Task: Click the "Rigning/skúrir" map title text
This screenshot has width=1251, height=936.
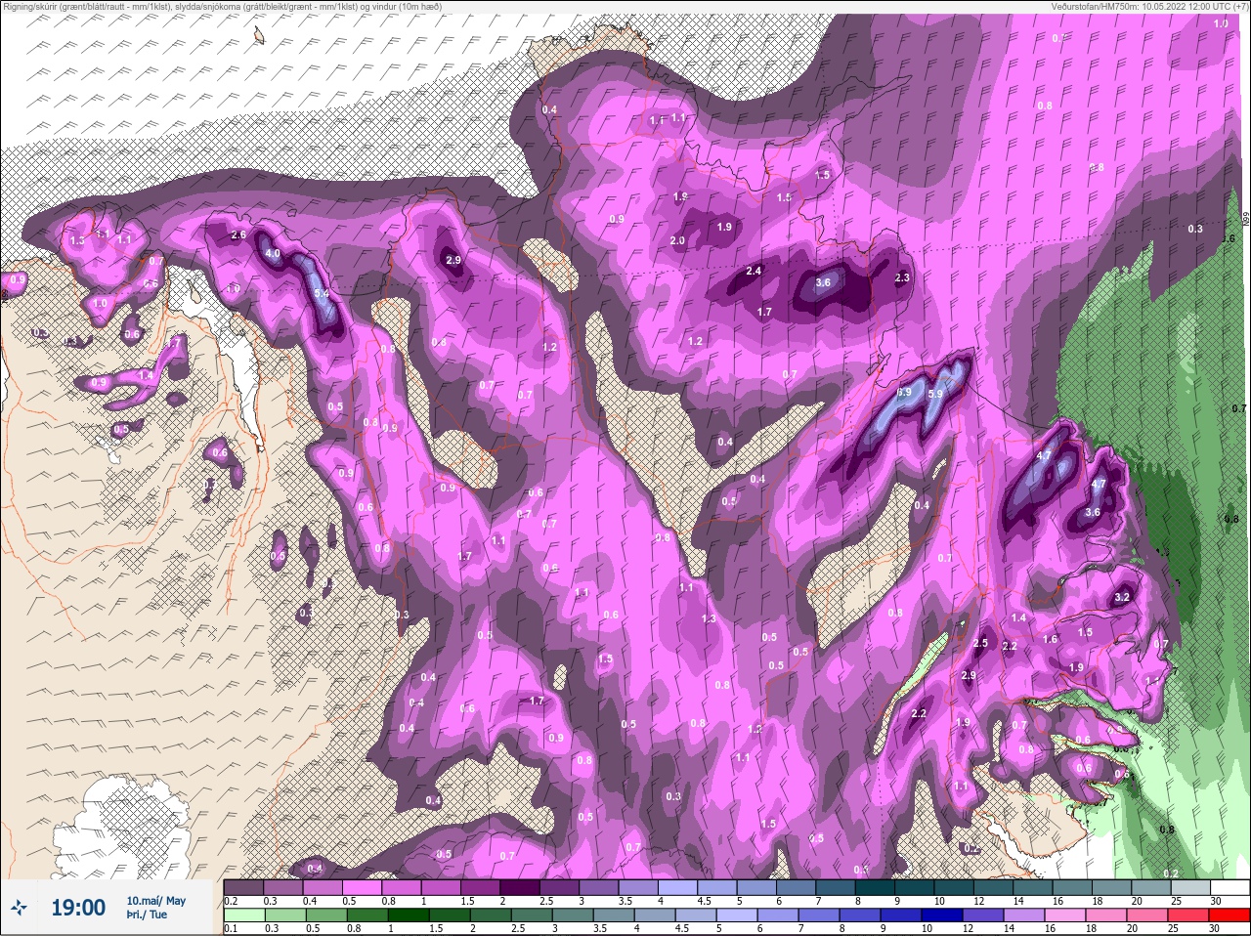Action: pyautogui.click(x=222, y=7)
